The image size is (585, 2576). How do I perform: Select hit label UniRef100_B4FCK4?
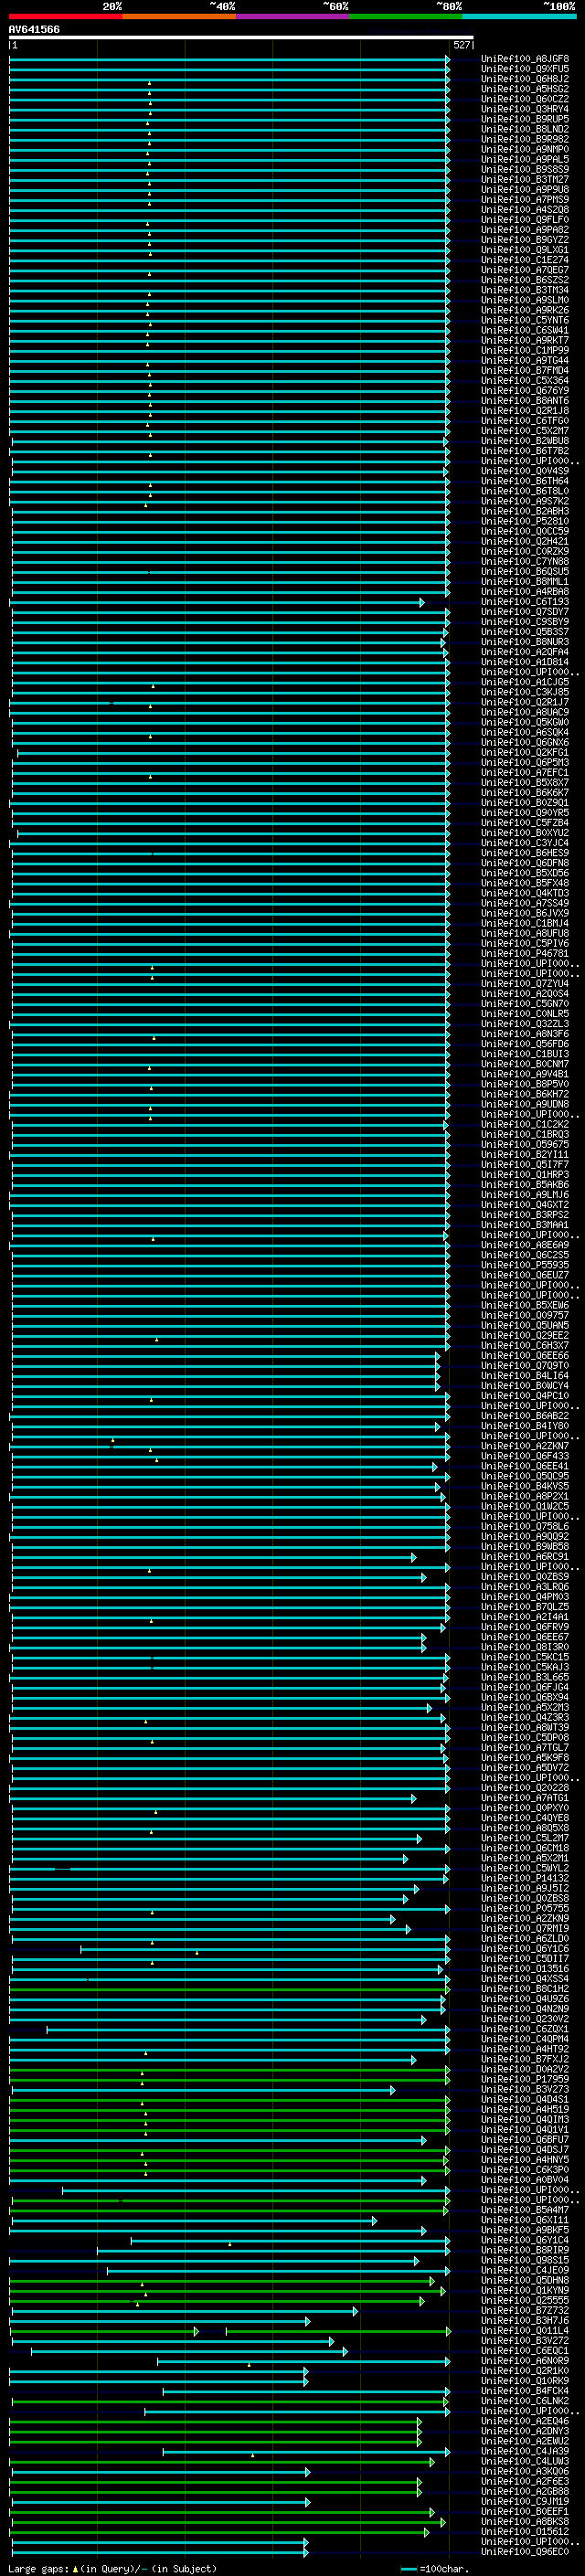525,2391
